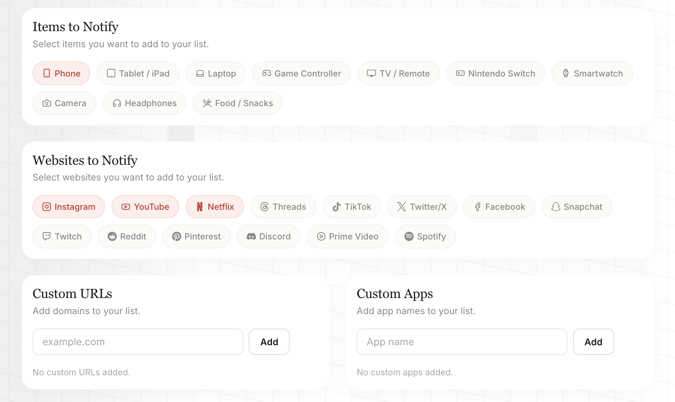Click the Threads logo icon

click(x=265, y=207)
